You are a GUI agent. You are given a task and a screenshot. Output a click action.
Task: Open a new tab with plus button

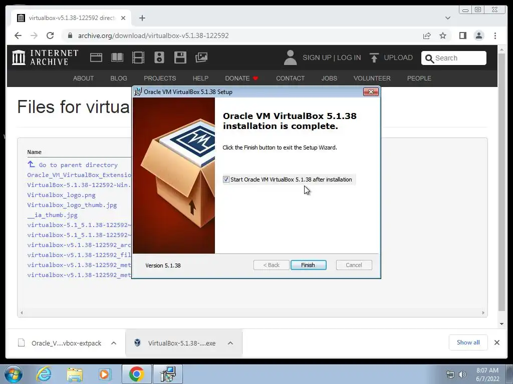(142, 18)
